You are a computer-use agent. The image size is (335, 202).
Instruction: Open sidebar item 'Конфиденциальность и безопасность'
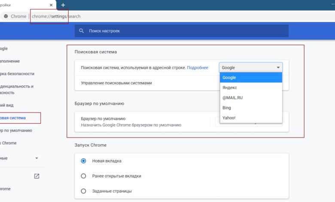pyautogui.click(x=17, y=89)
